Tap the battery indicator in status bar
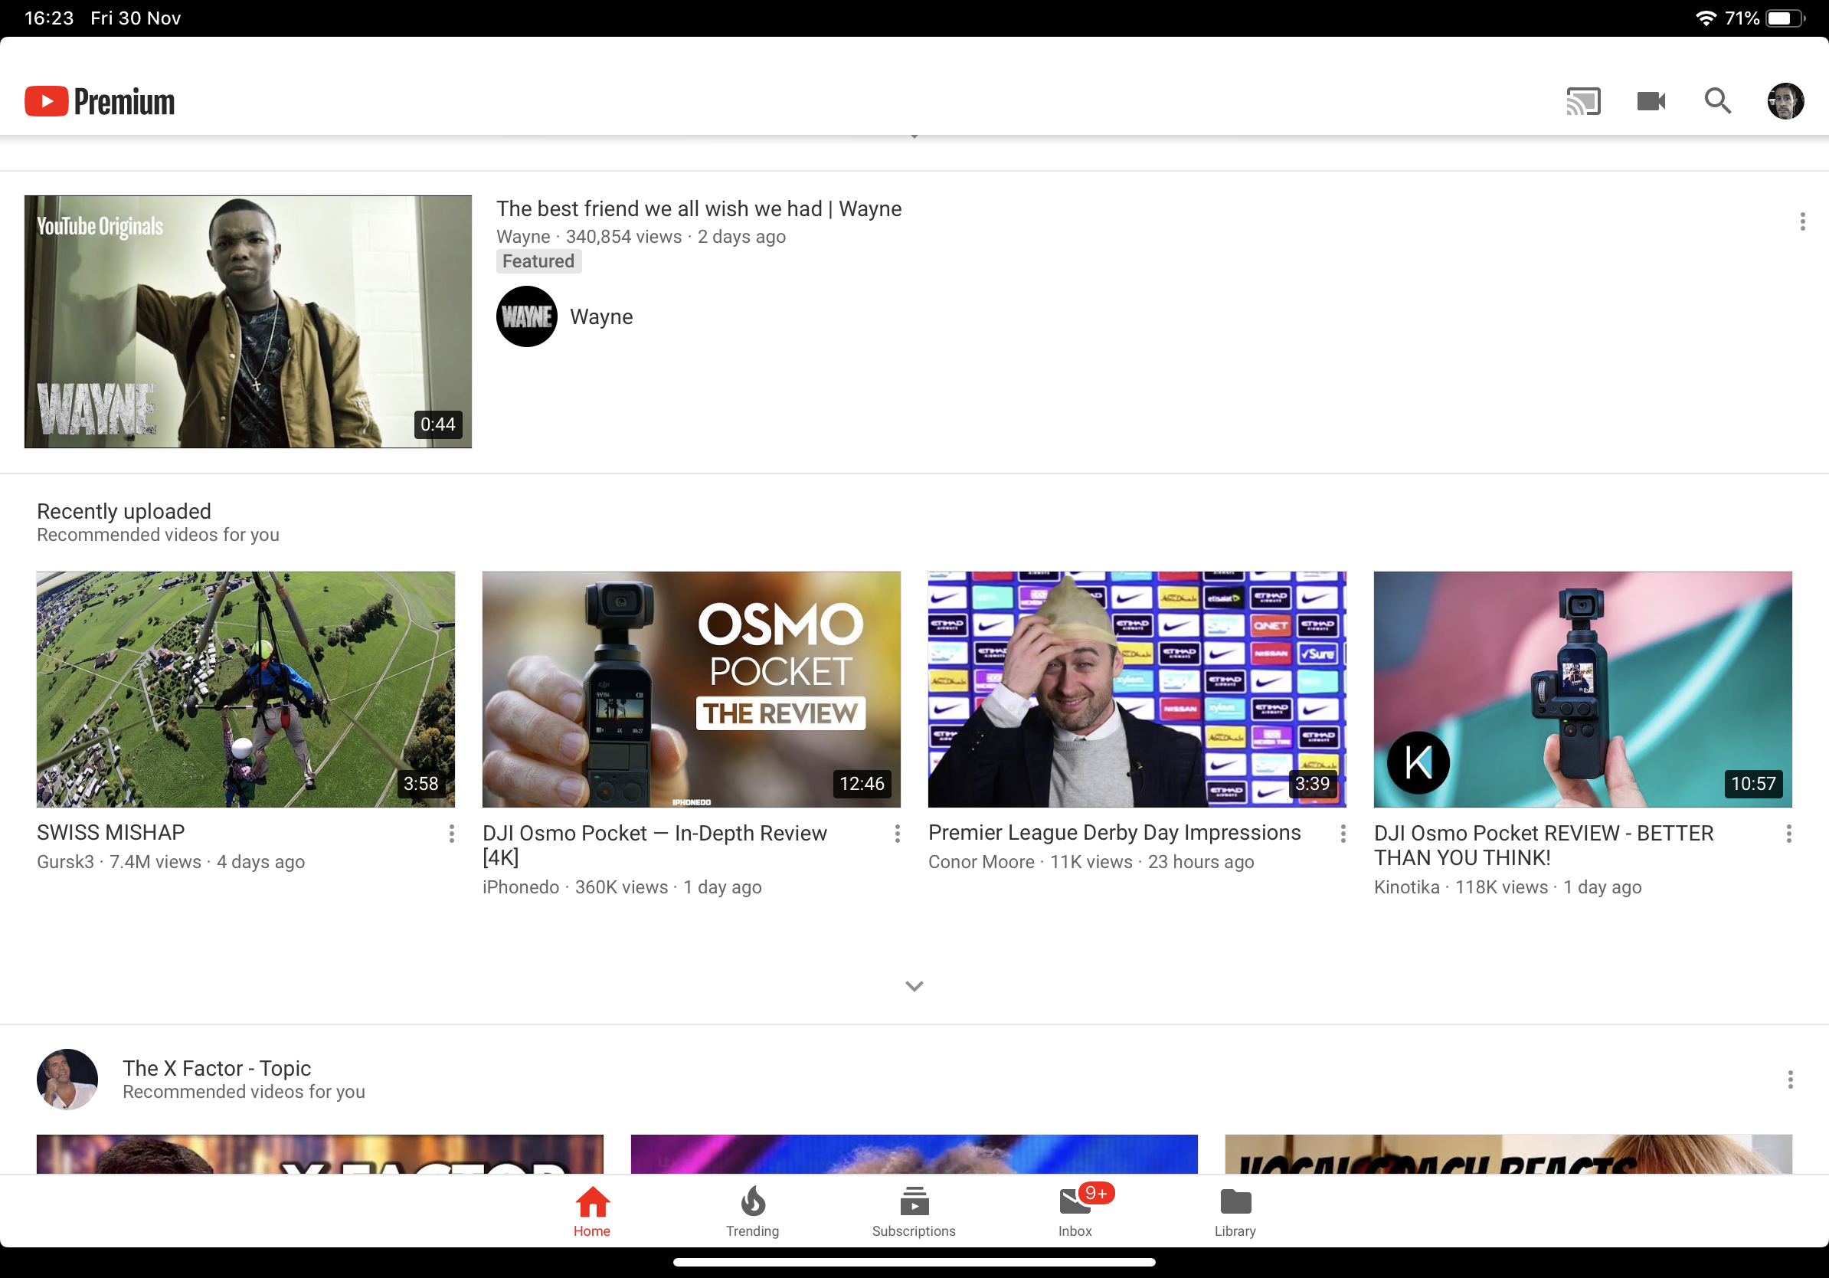This screenshot has width=1829, height=1278. tap(1785, 18)
